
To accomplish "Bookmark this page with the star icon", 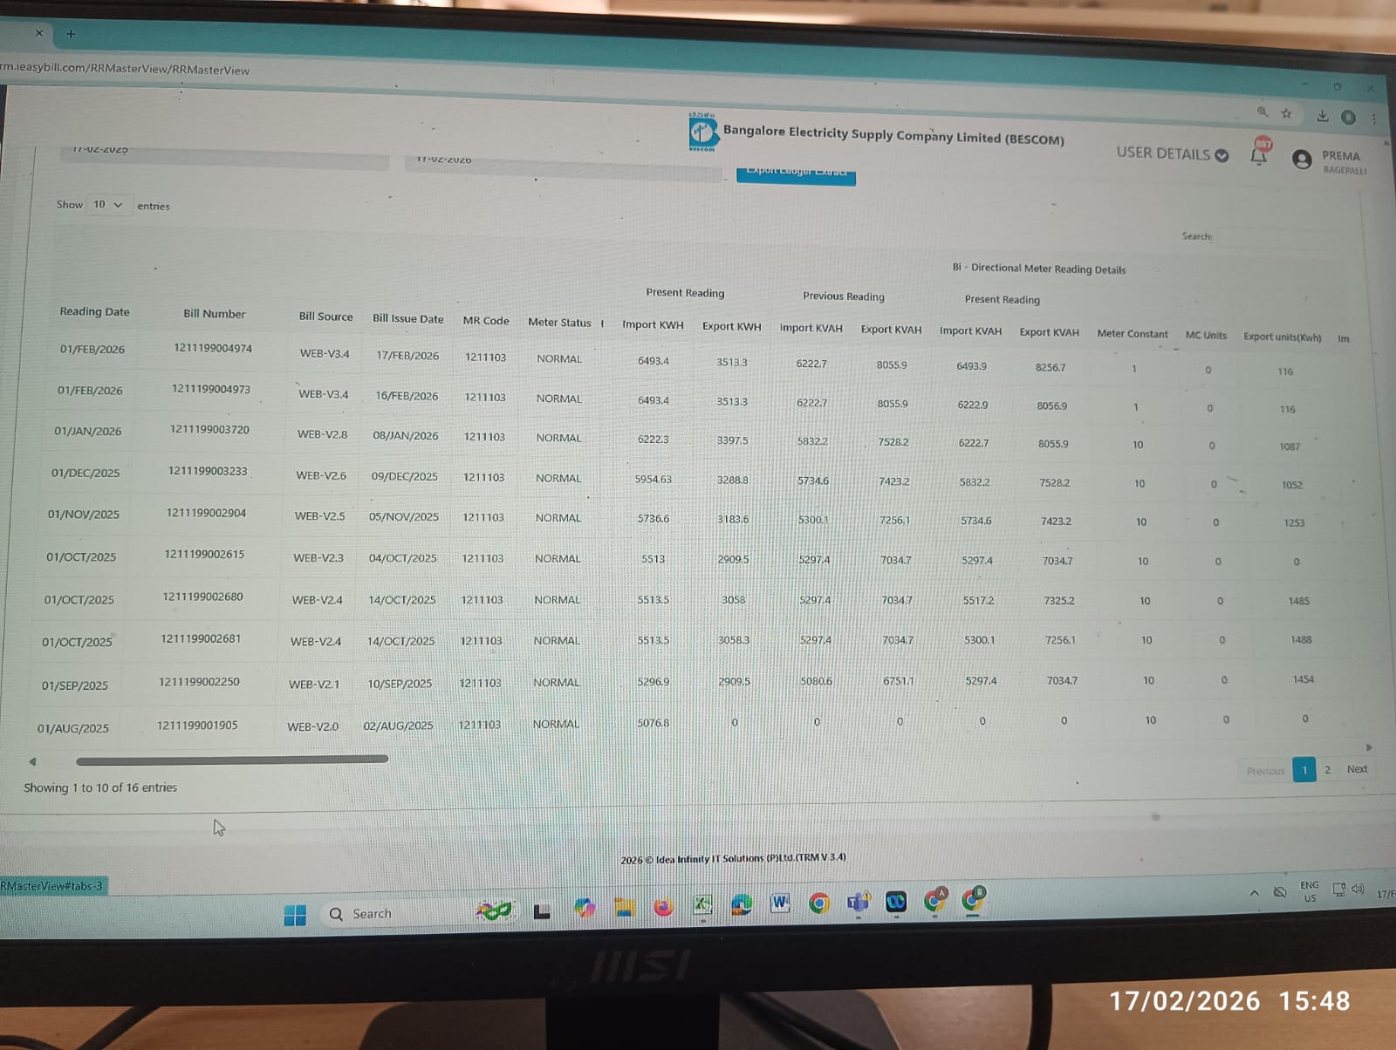I will coord(1286,113).
